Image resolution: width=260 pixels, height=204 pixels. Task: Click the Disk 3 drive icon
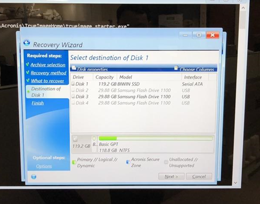(x=73, y=97)
